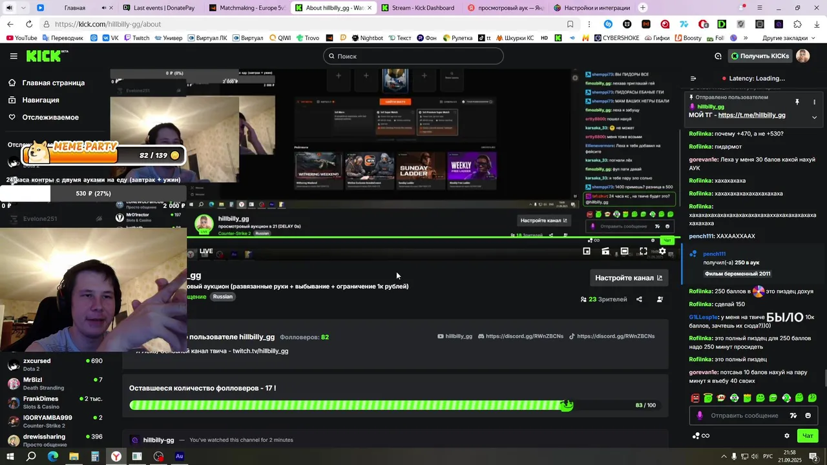This screenshot has width=827, height=465.
Task: Open tab list dropdown arrow in title bar
Action: point(23,8)
